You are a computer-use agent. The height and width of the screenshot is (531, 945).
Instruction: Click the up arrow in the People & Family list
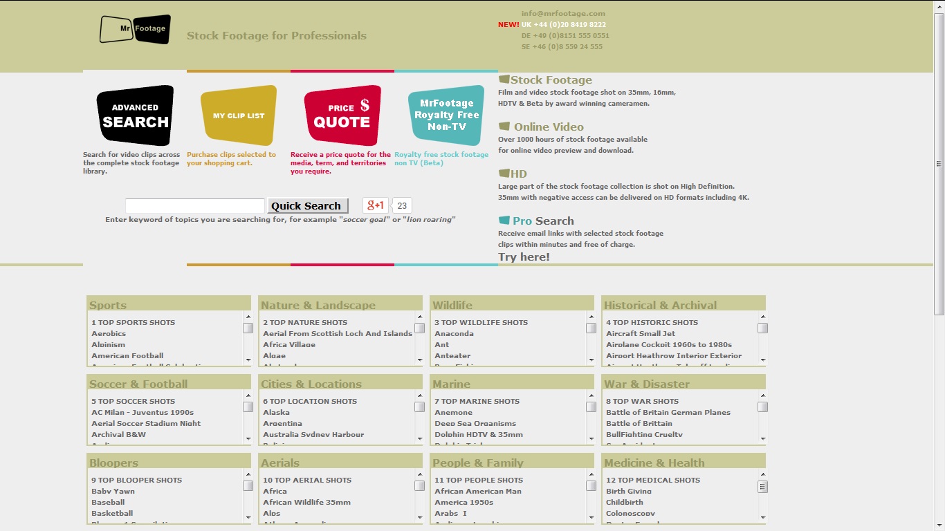pos(591,475)
